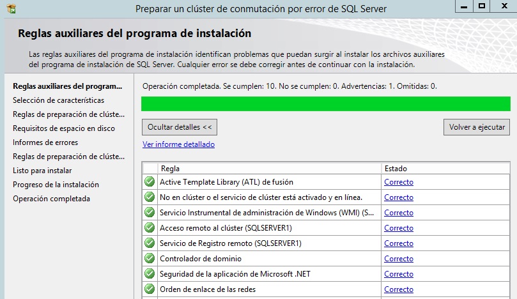Open Correcto status for Servicio de Registro remoto
Image resolution: width=517 pixels, height=299 pixels.
pyautogui.click(x=399, y=243)
